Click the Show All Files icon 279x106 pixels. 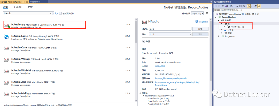point(244,6)
